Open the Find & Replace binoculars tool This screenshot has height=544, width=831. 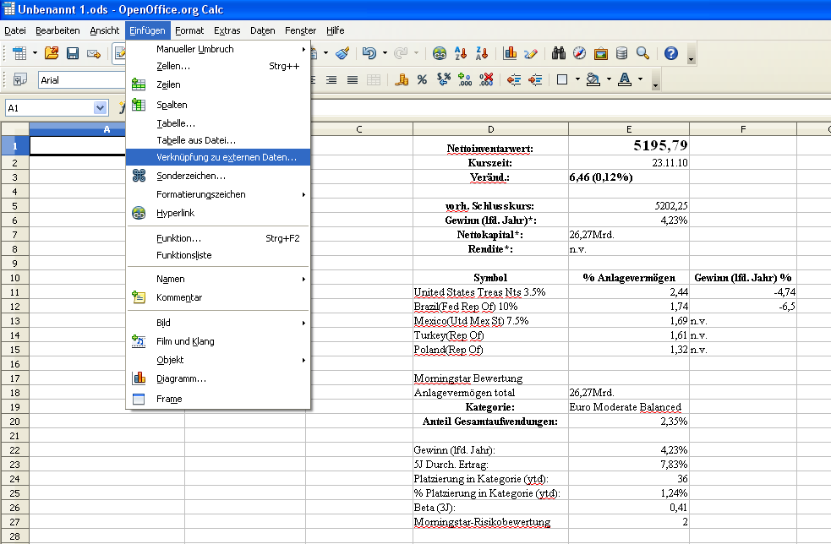click(559, 53)
